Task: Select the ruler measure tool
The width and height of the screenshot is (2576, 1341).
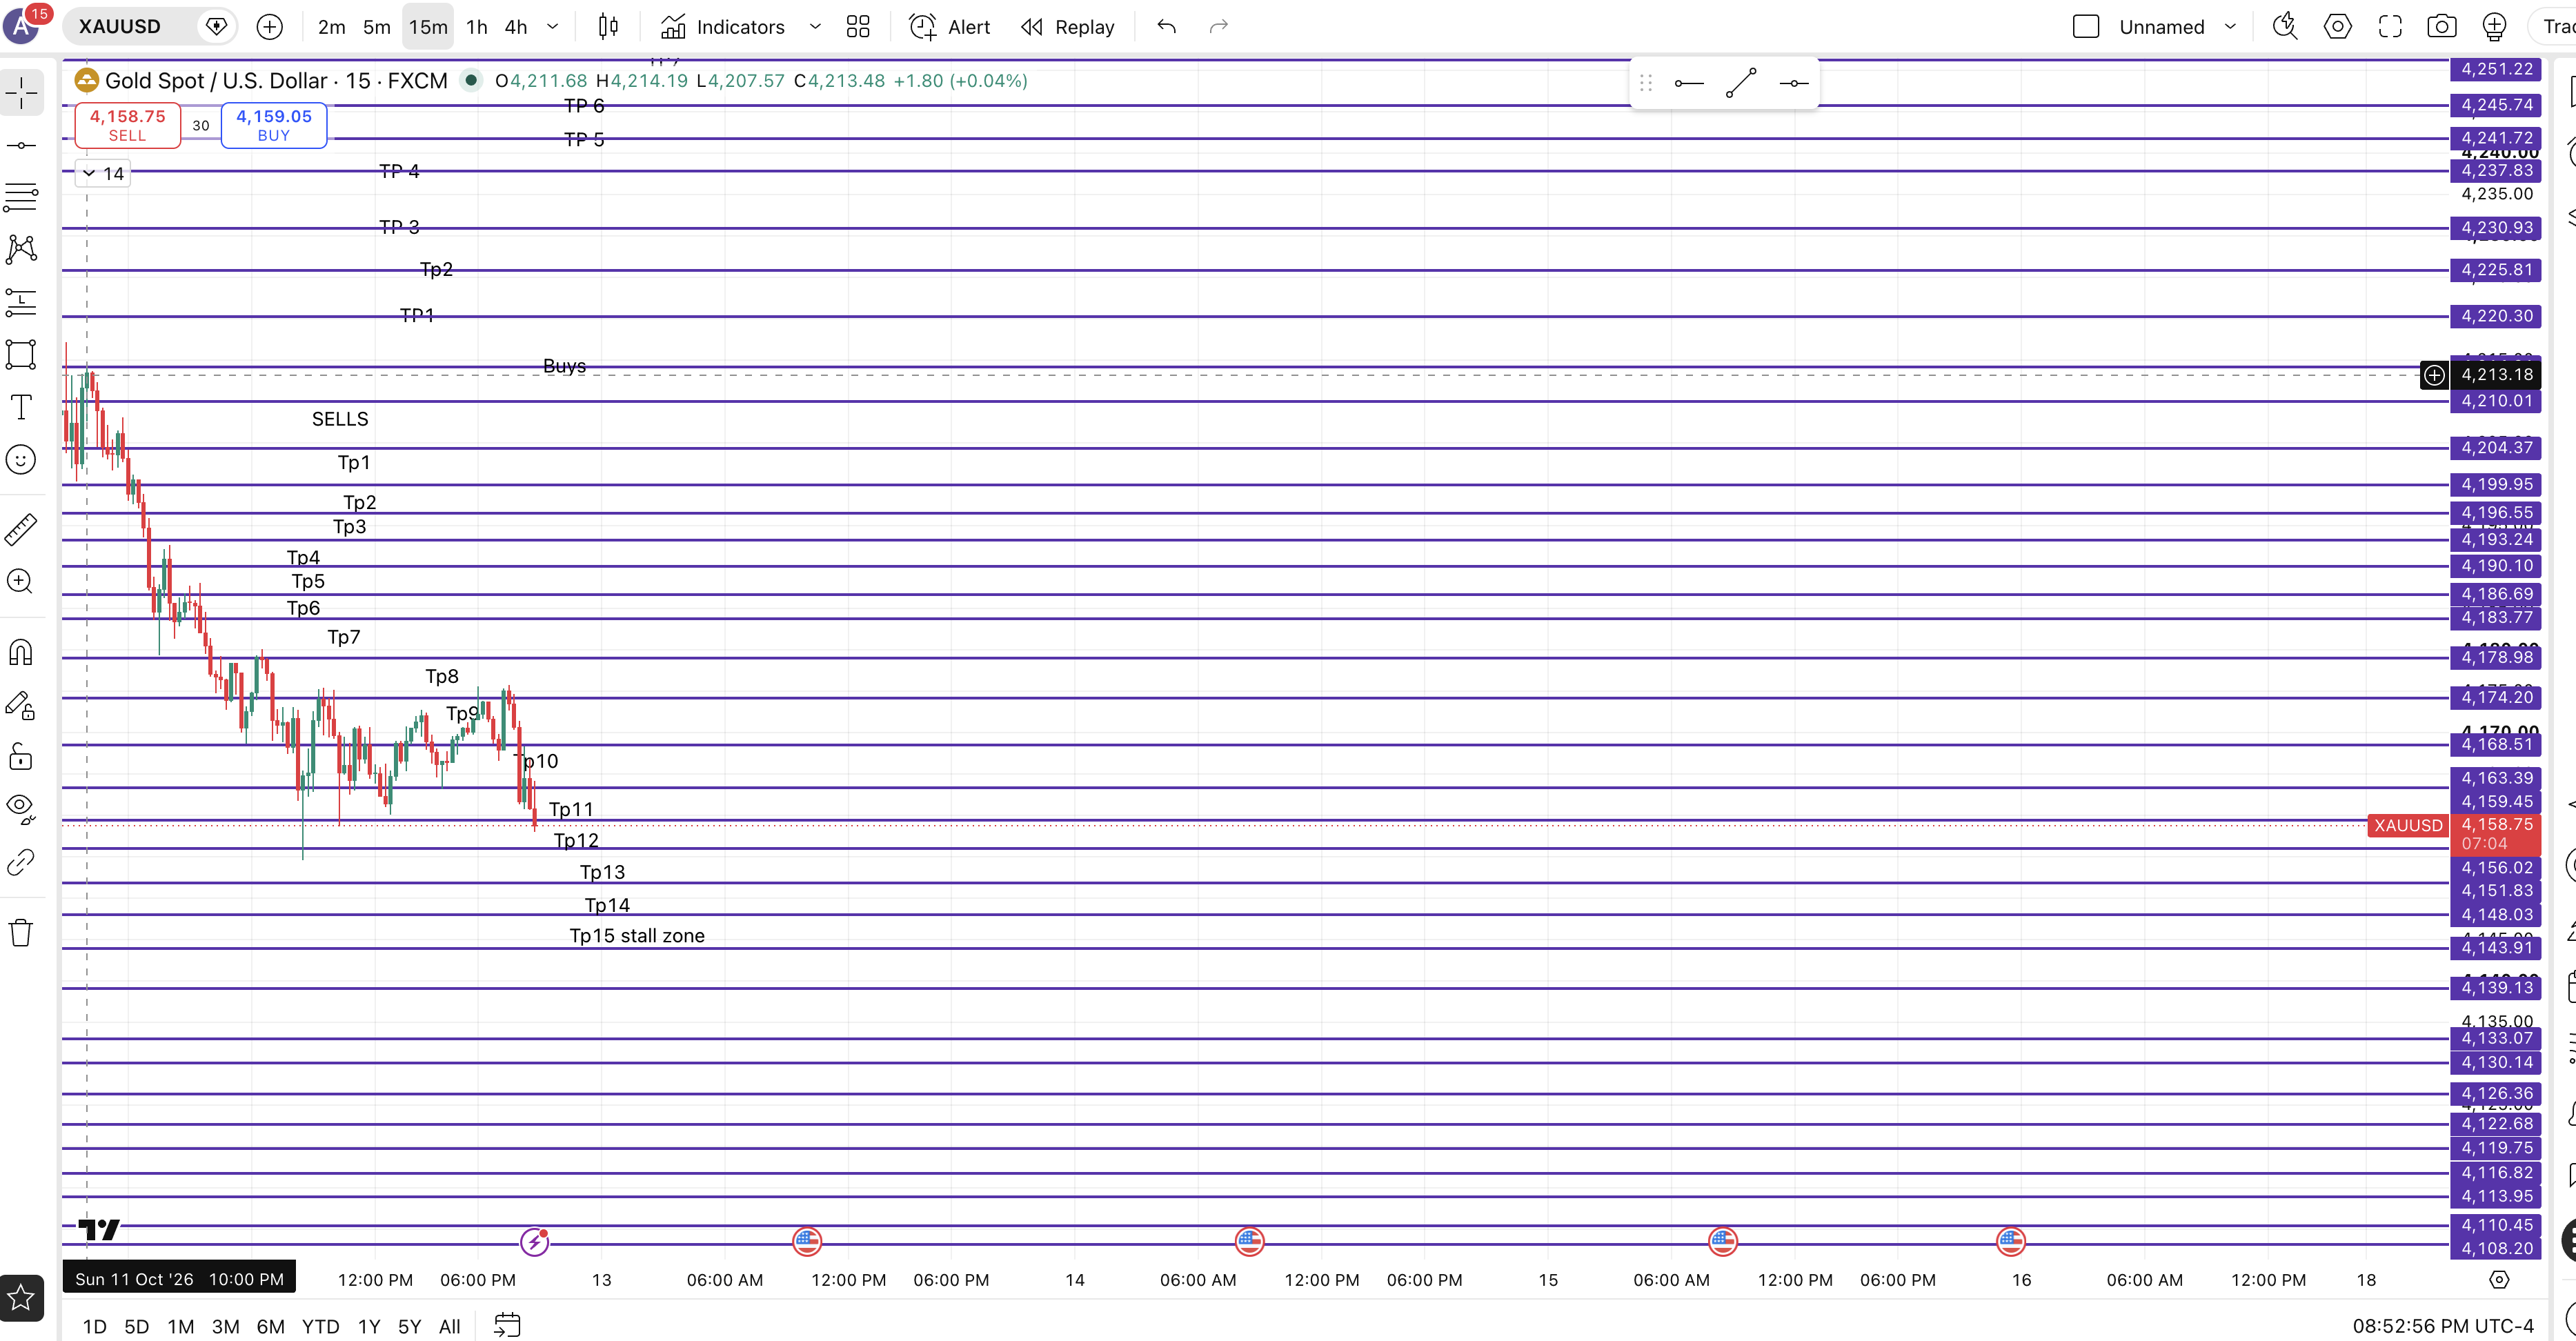Action: [21, 529]
